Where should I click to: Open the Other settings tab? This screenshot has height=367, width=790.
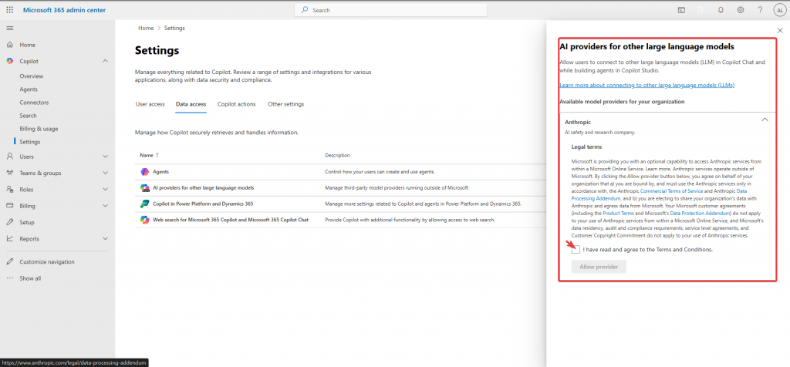286,104
